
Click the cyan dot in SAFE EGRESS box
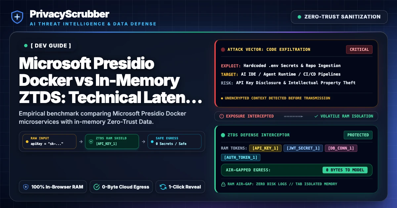click(152, 141)
